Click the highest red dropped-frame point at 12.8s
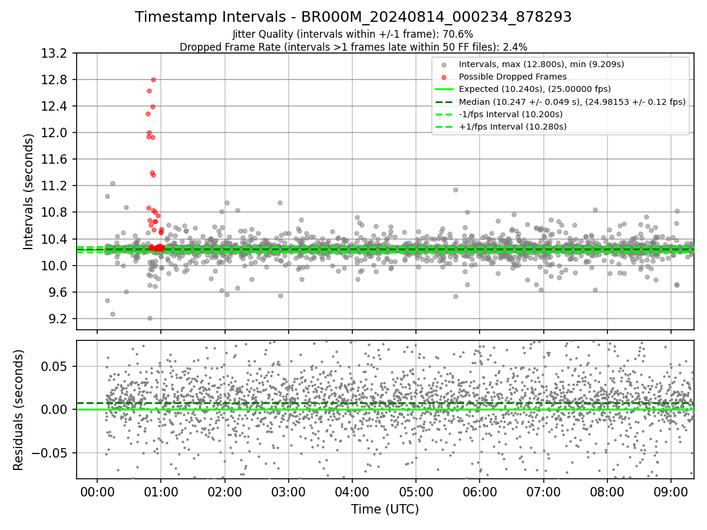 pyautogui.click(x=153, y=79)
